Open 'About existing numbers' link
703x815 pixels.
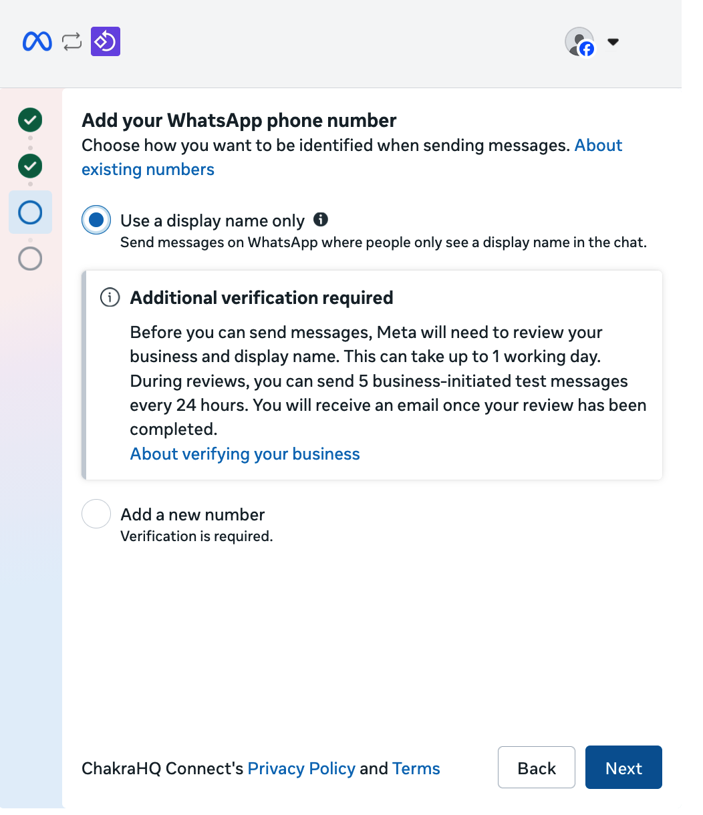click(x=148, y=170)
